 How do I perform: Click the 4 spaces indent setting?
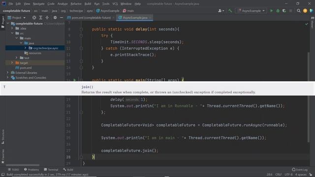(x=301, y=175)
